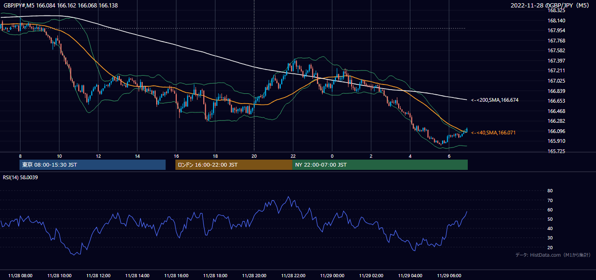Click the 11/28 10:00 bottom time label
This screenshot has width=596, height=280.
point(59,276)
